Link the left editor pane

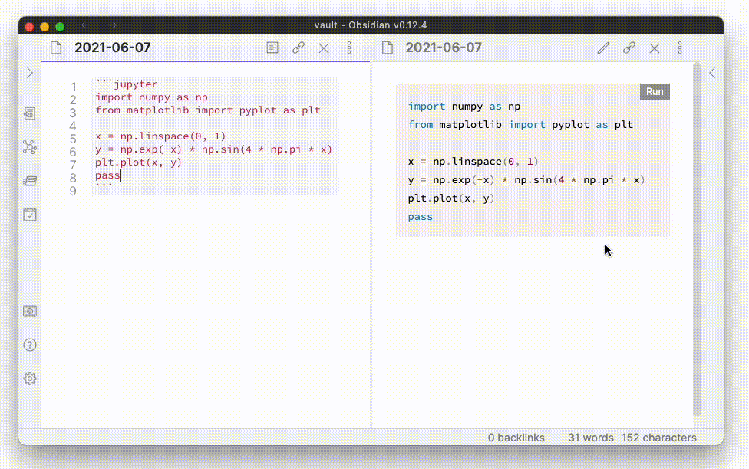click(x=298, y=48)
